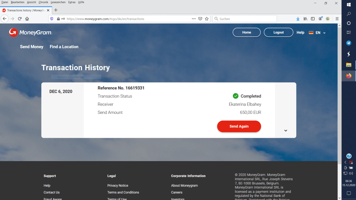
Task: Reload the page with the refresh icon
Action: click(x=19, y=19)
